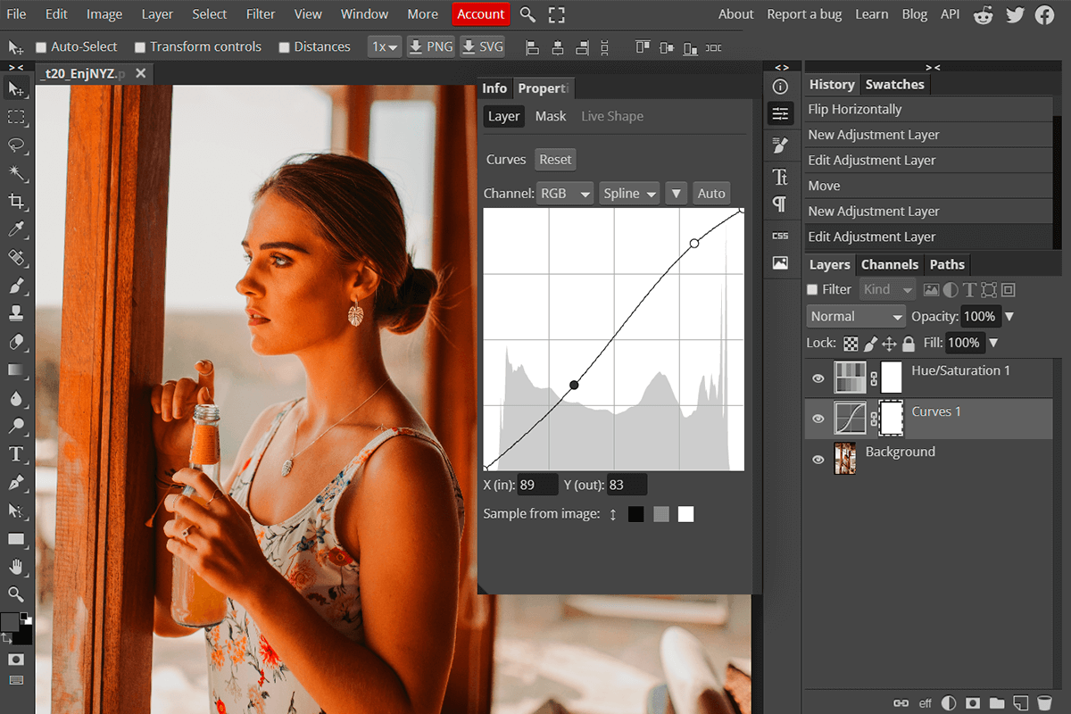Open the Spline interpolation dropdown

coord(628,193)
